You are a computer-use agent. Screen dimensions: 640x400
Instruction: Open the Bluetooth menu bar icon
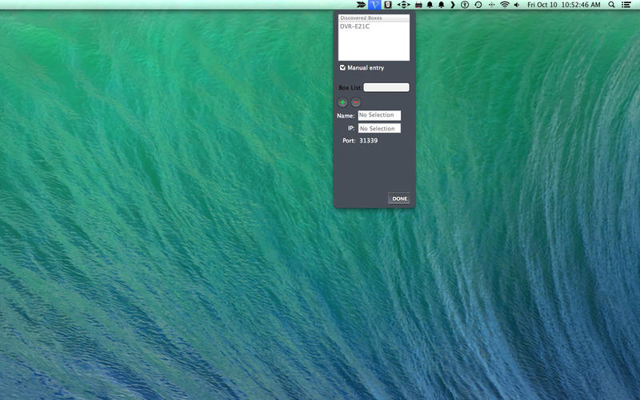coord(465,5)
